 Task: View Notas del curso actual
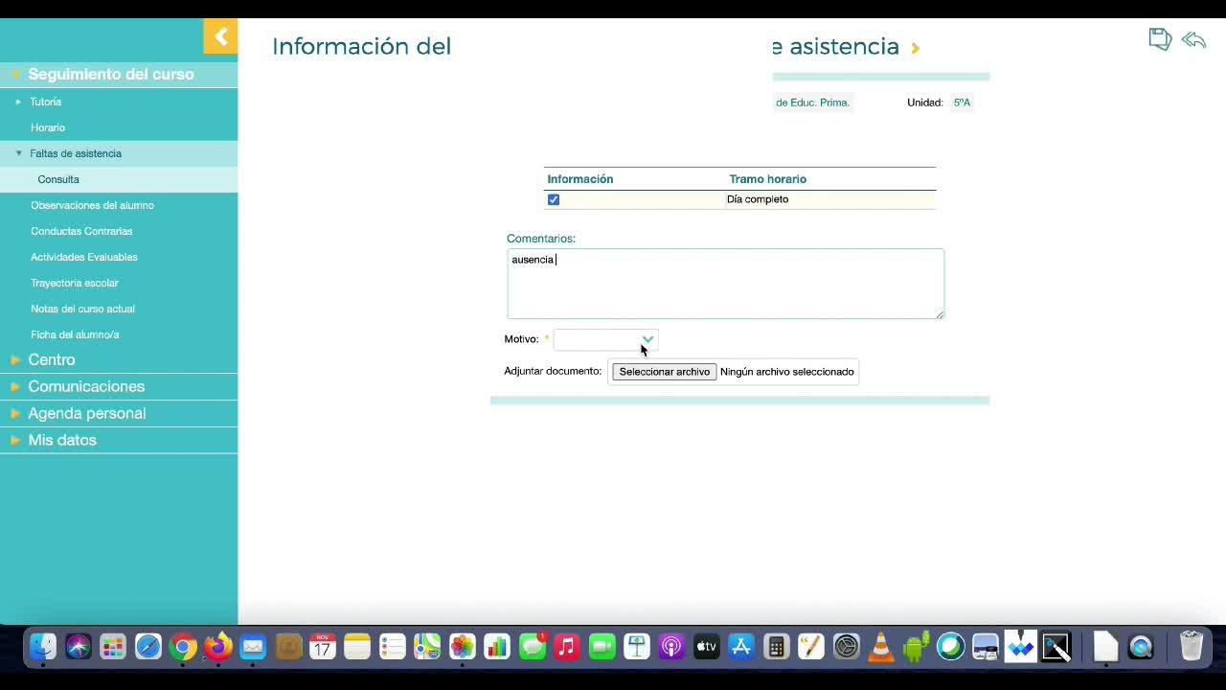(82, 309)
